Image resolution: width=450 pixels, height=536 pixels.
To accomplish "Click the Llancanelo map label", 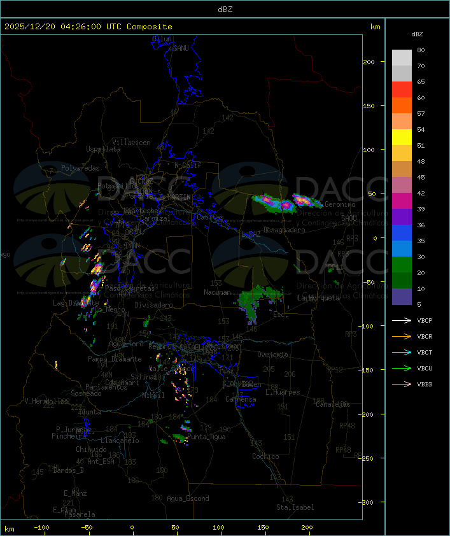I will [x=120, y=441].
